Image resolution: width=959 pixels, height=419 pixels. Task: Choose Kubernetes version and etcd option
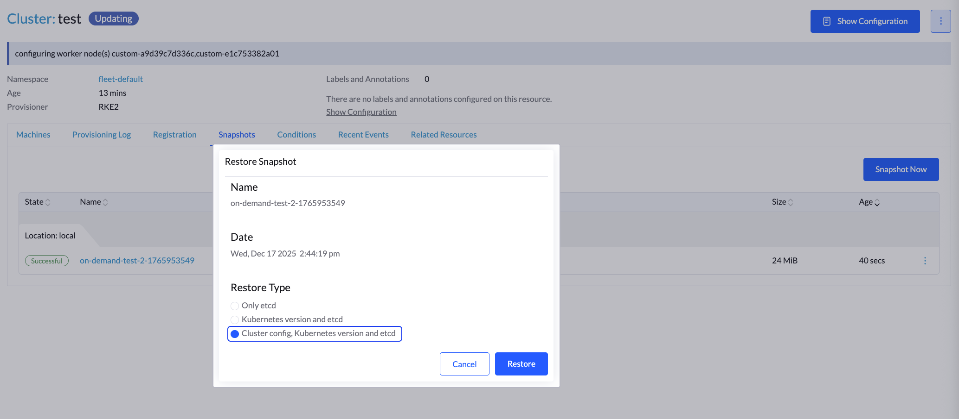click(x=235, y=320)
